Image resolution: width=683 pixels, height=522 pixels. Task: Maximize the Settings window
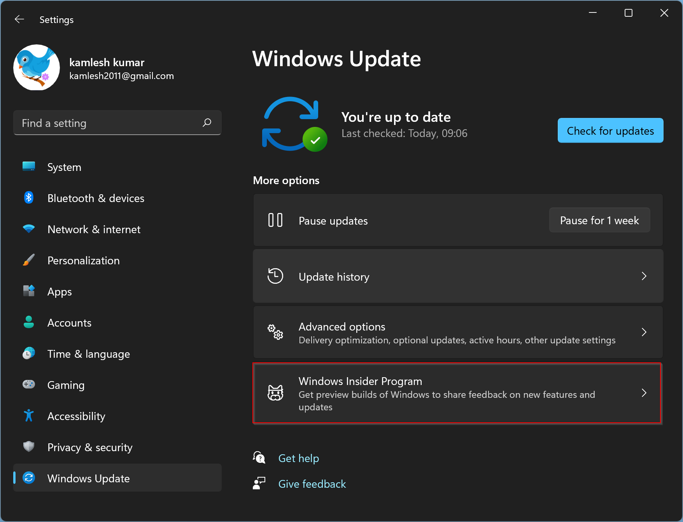click(629, 13)
